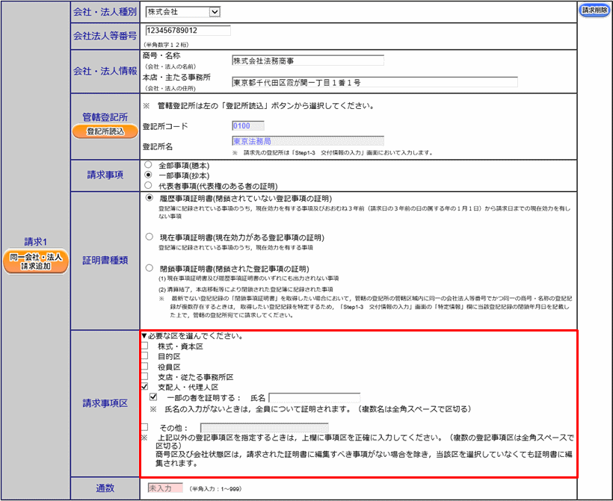Choose 現在事項証明書 certificate type

(148, 236)
